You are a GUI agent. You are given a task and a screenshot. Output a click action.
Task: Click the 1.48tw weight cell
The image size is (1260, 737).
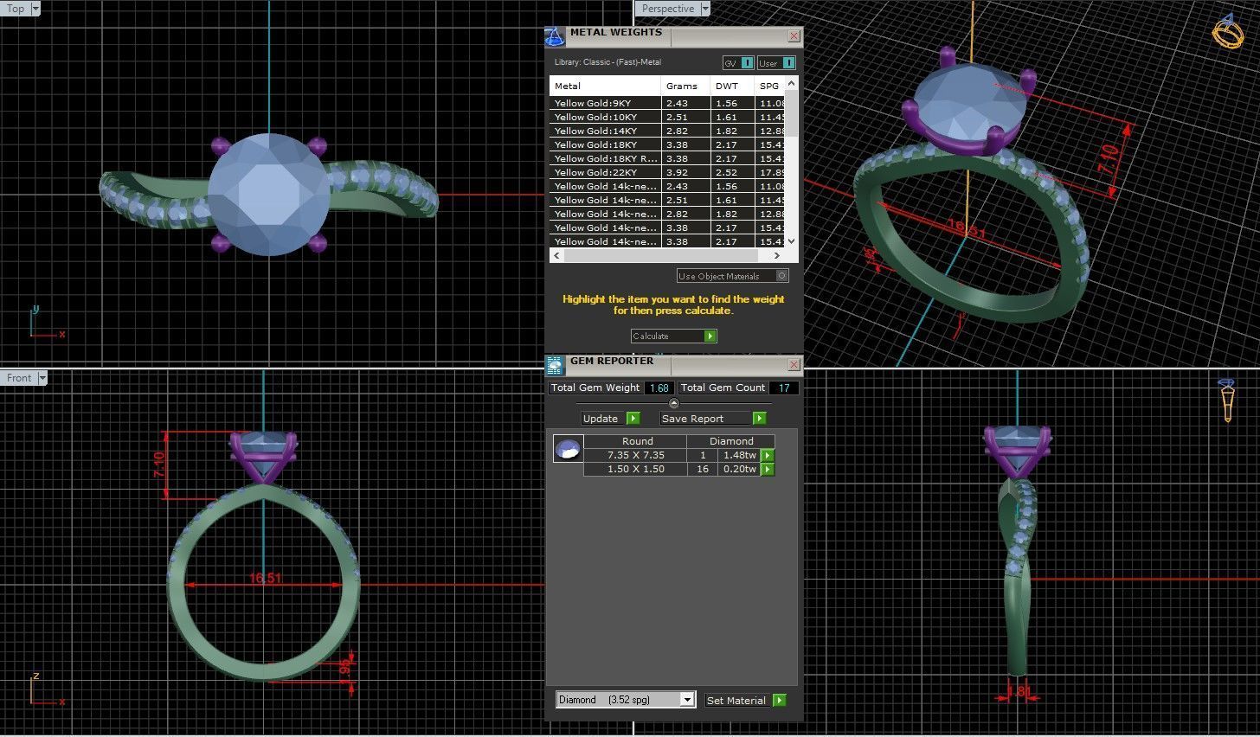740,455
